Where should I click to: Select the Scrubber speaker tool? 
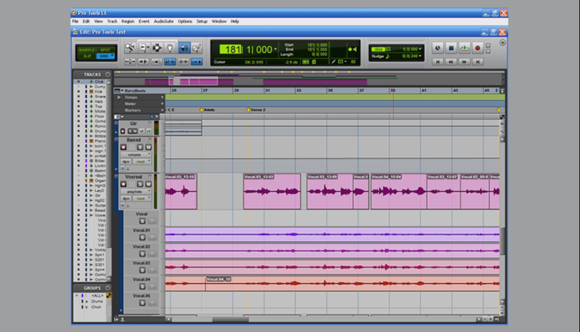[x=184, y=48]
